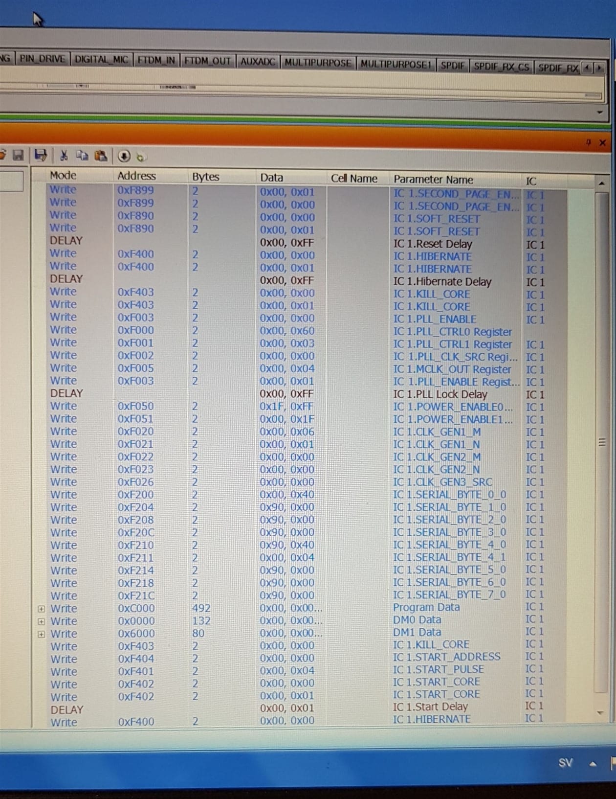Select the 'IC 1.Hibernate Delay' row

[307, 281]
